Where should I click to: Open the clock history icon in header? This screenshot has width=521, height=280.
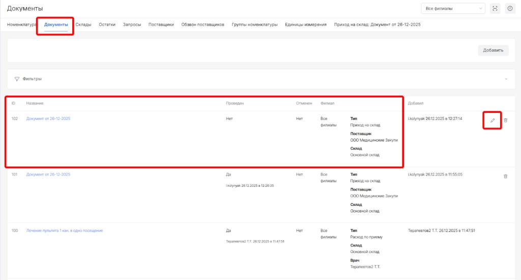click(x=510, y=8)
